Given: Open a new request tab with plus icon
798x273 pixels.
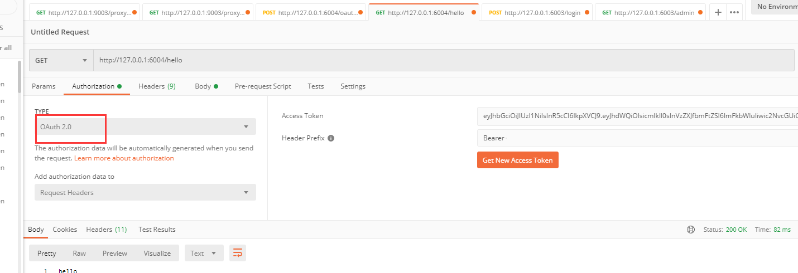Looking at the screenshot, I should (718, 12).
